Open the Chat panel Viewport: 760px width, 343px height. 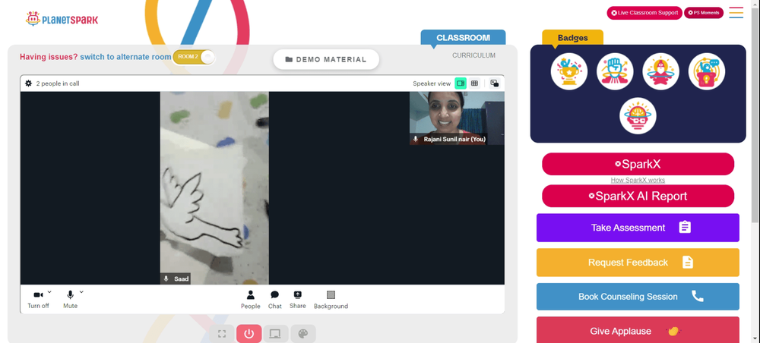[275, 300]
